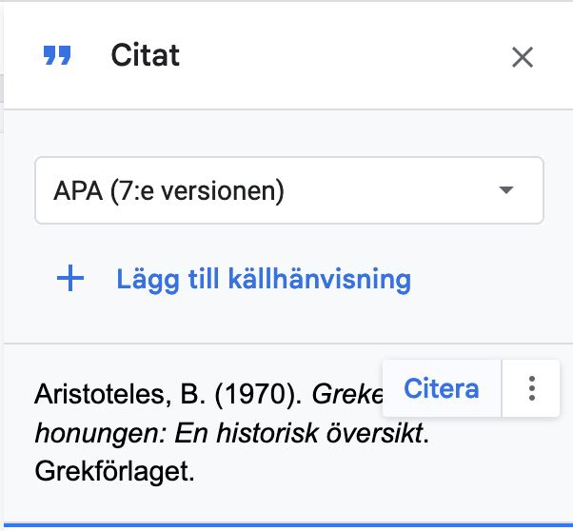Click the blue quotation marks Citat icon
This screenshot has height=531, width=573.
pos(57,55)
